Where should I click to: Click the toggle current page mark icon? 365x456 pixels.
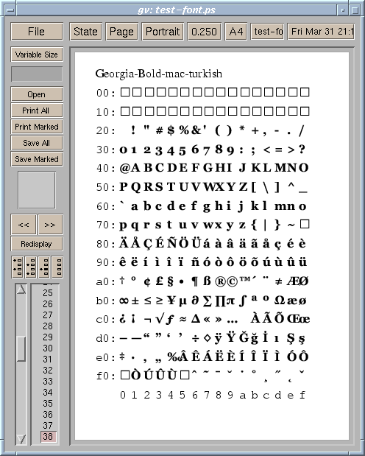tap(44, 267)
